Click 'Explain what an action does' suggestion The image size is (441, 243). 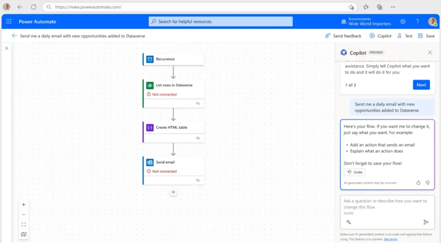click(376, 151)
